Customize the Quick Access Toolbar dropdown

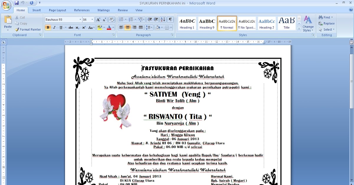(40, 3)
